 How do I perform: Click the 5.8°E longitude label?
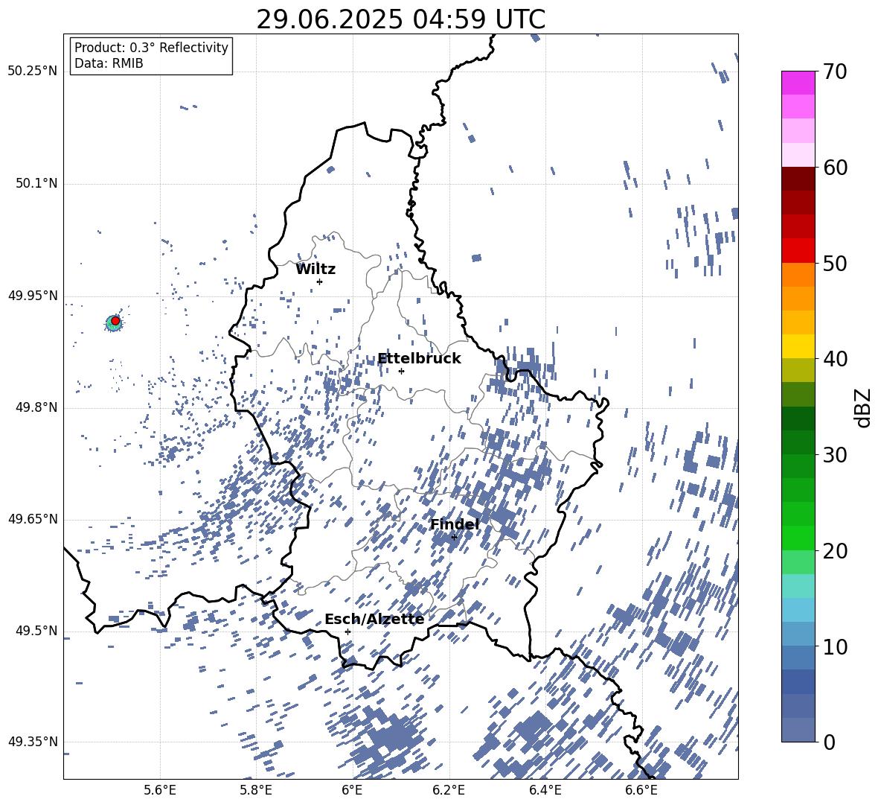256,790
